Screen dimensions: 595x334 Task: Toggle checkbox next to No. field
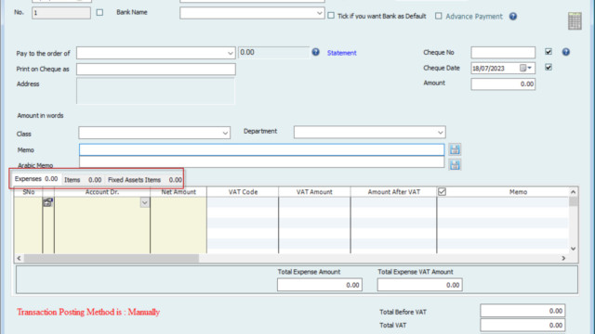(x=99, y=12)
